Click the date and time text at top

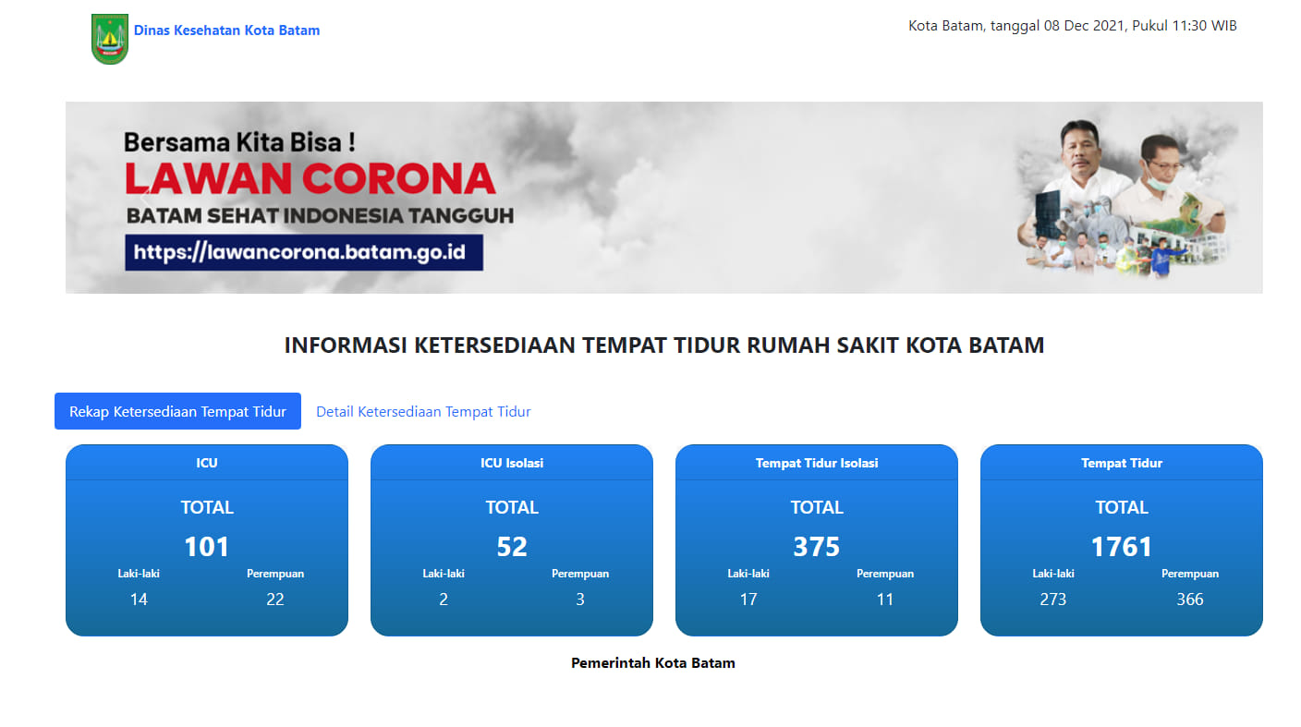pyautogui.click(x=1073, y=26)
